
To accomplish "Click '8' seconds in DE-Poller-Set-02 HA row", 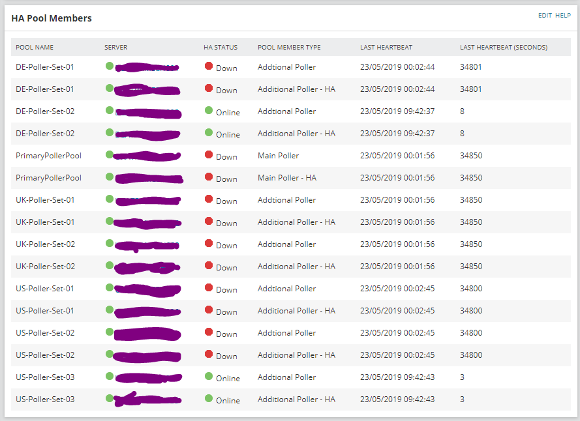I will click(x=462, y=134).
